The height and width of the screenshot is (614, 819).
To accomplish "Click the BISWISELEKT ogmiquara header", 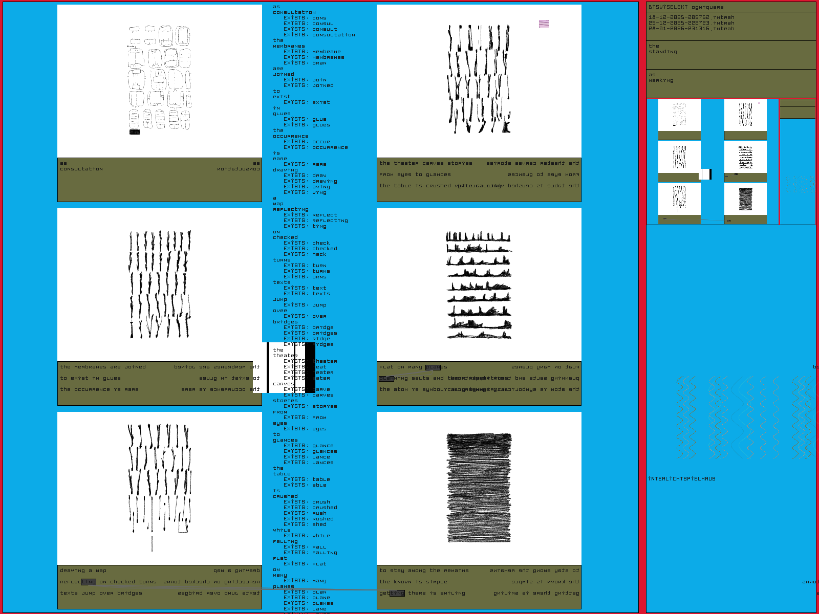I will click(686, 7).
